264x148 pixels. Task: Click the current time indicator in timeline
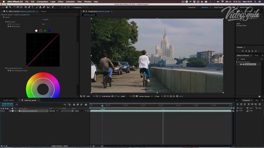(x=102, y=106)
